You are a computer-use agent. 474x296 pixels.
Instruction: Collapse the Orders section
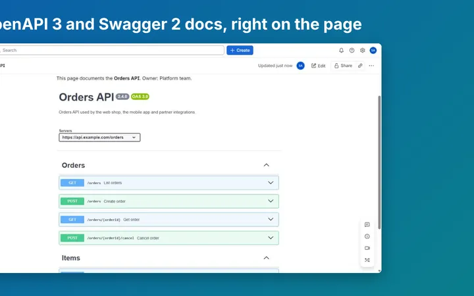click(x=267, y=165)
